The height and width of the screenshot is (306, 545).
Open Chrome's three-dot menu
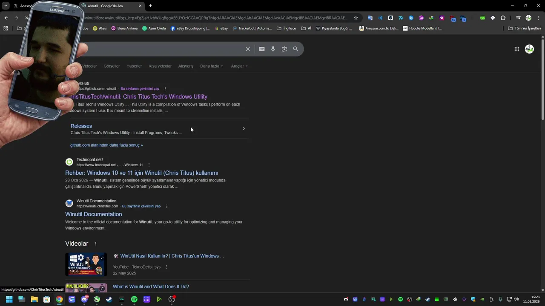click(538, 18)
